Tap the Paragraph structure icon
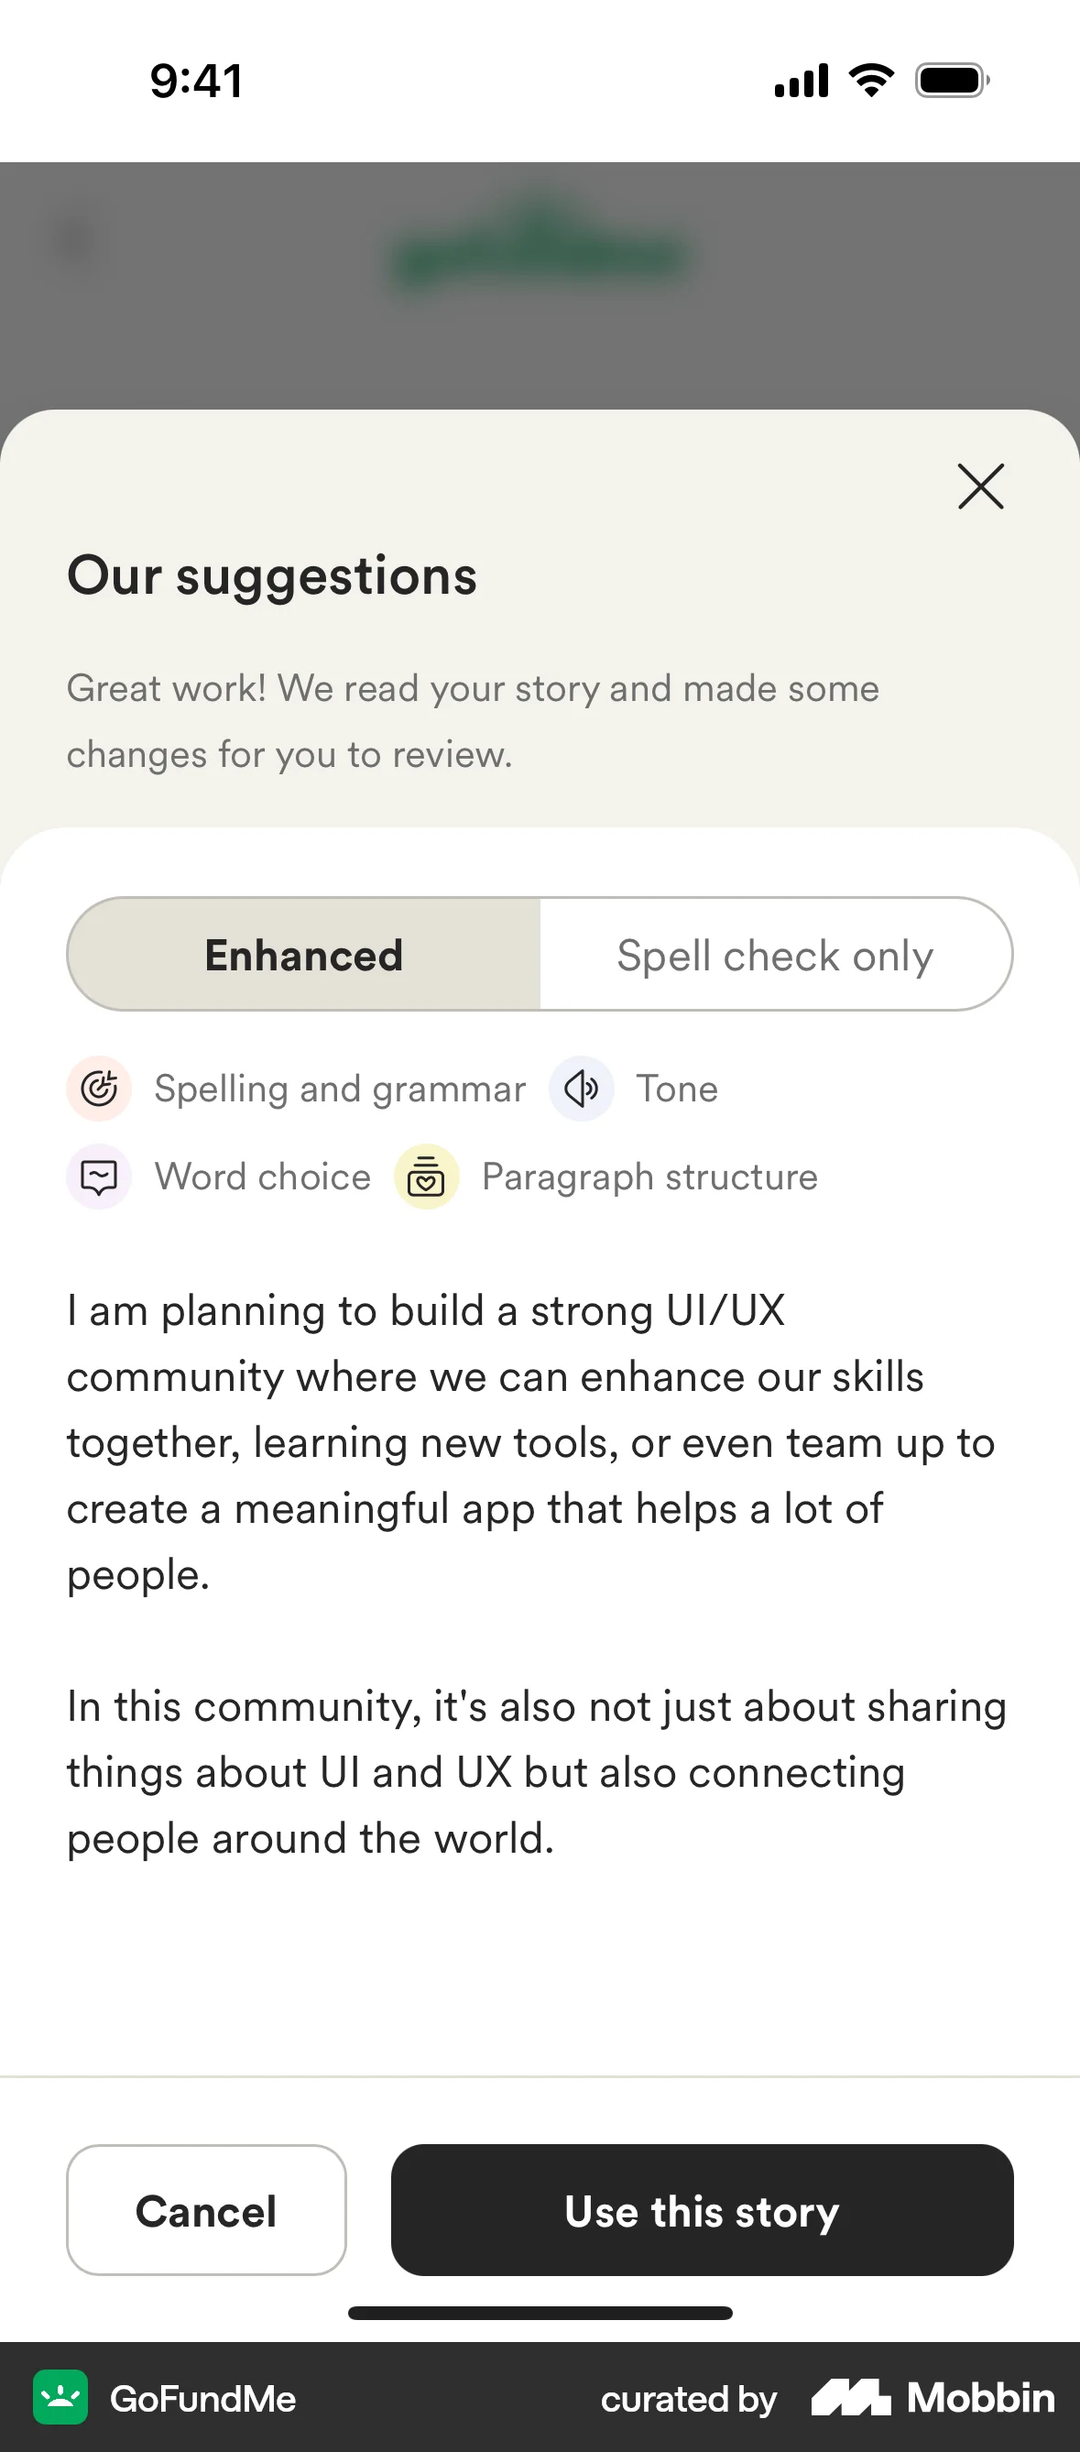The image size is (1080, 2452). click(426, 1177)
